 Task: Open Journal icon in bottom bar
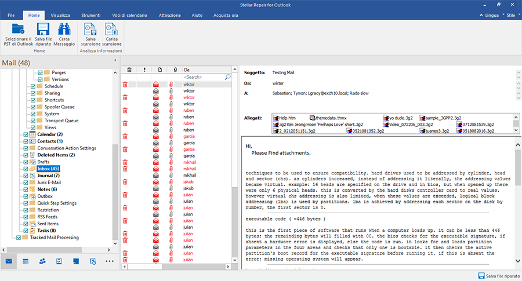93,261
